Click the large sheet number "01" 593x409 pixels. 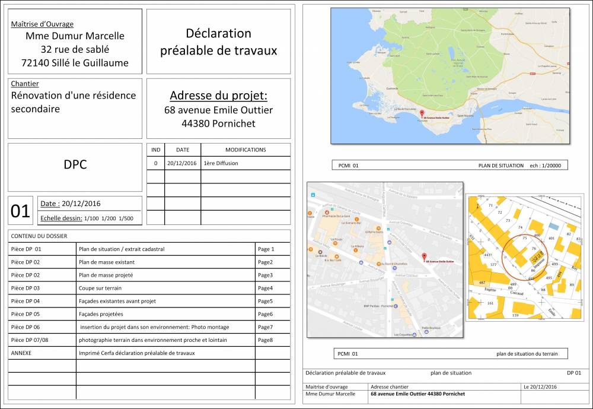click(x=20, y=211)
